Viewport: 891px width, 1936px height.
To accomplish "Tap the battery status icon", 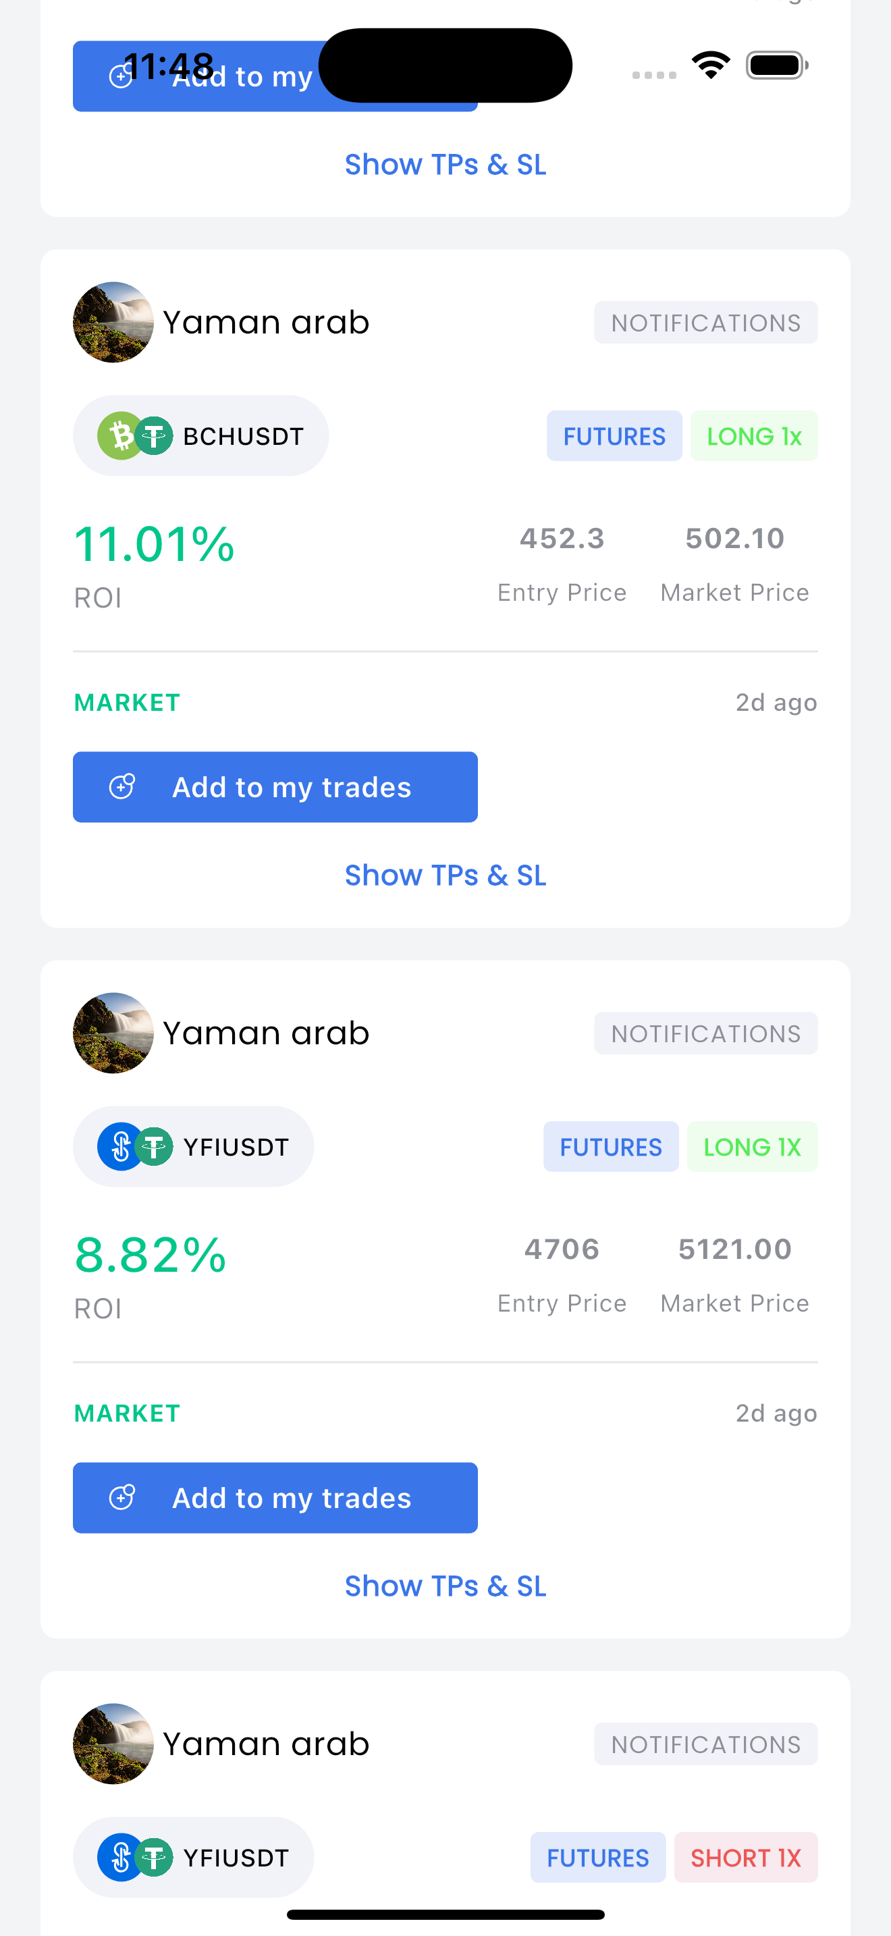I will click(x=777, y=65).
